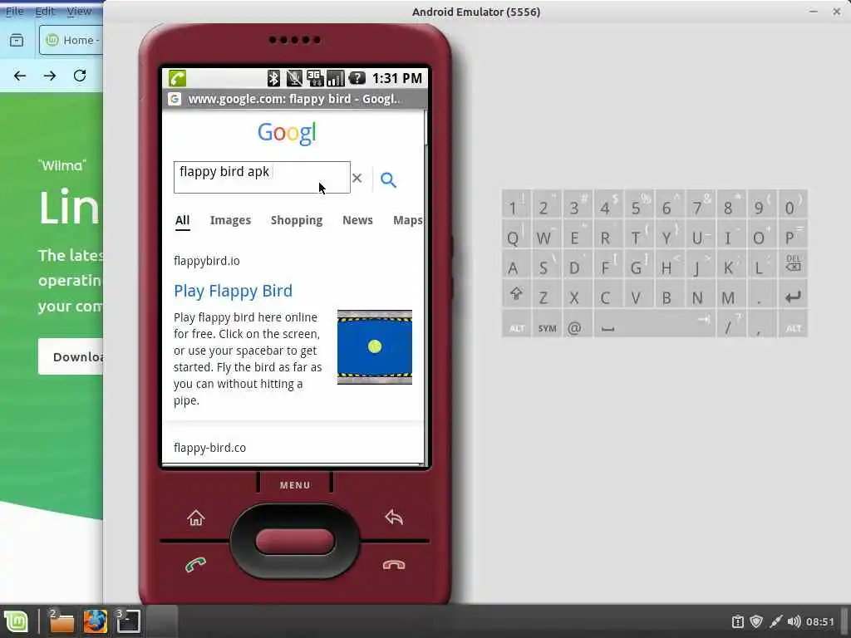
Task: Click the Bluetooth status icon
Action: pyautogui.click(x=273, y=78)
